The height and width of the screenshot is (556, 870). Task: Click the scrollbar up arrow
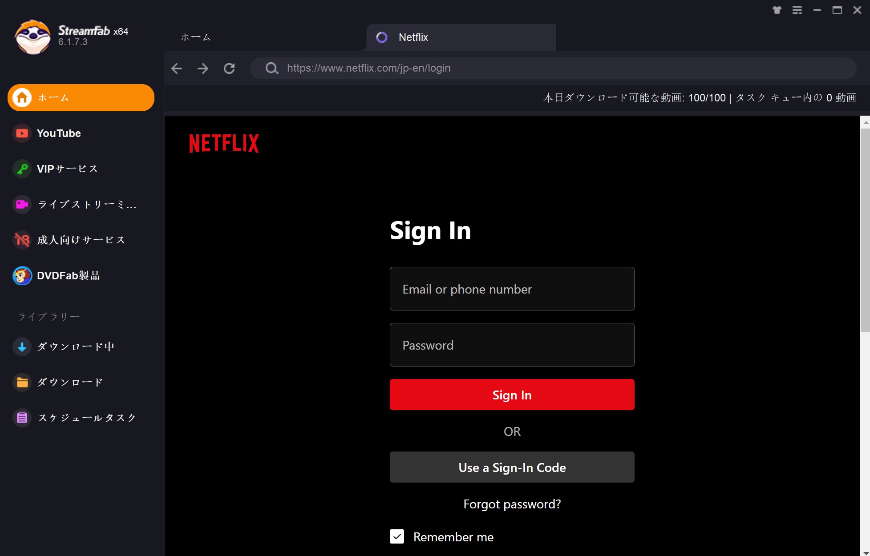865,122
